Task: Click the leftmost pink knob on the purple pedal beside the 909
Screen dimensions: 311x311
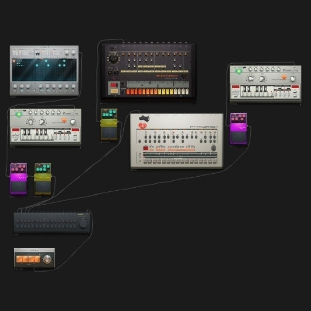Action: click(233, 119)
